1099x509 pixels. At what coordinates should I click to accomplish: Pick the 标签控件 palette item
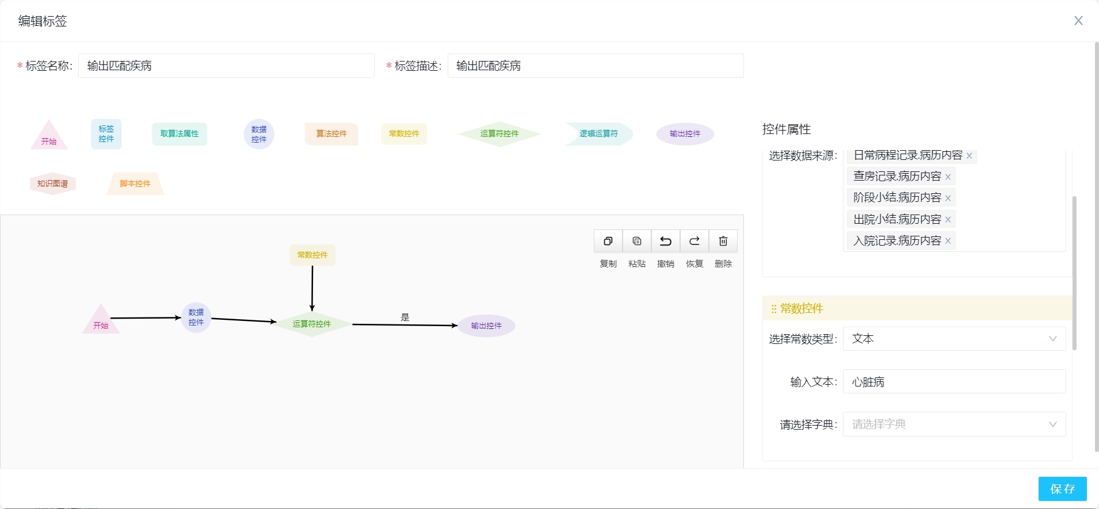tap(106, 134)
